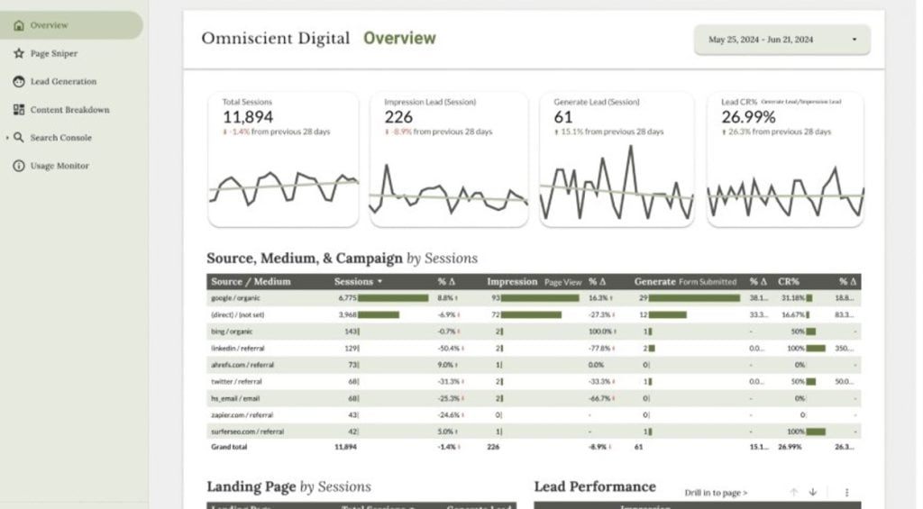Click the Lead Performance heading
This screenshot has height=509, width=923.
595,486
